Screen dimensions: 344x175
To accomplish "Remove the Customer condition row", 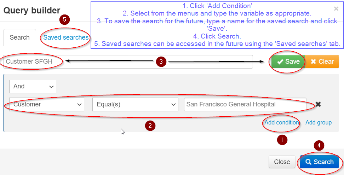I will click(x=318, y=104).
